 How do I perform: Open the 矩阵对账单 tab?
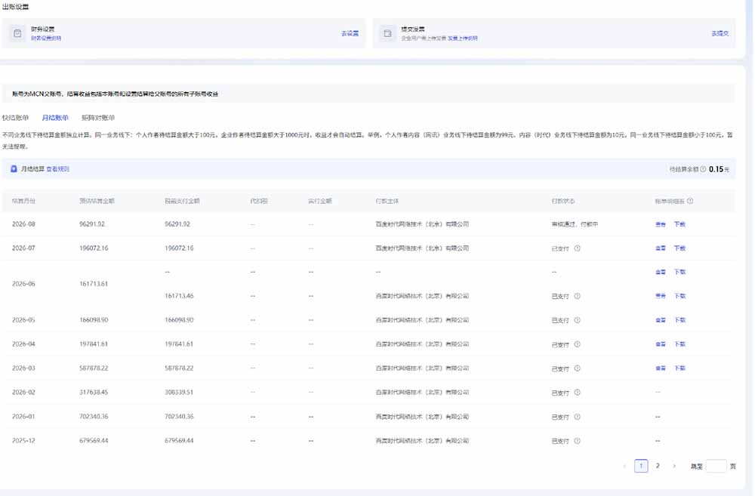(x=98, y=118)
